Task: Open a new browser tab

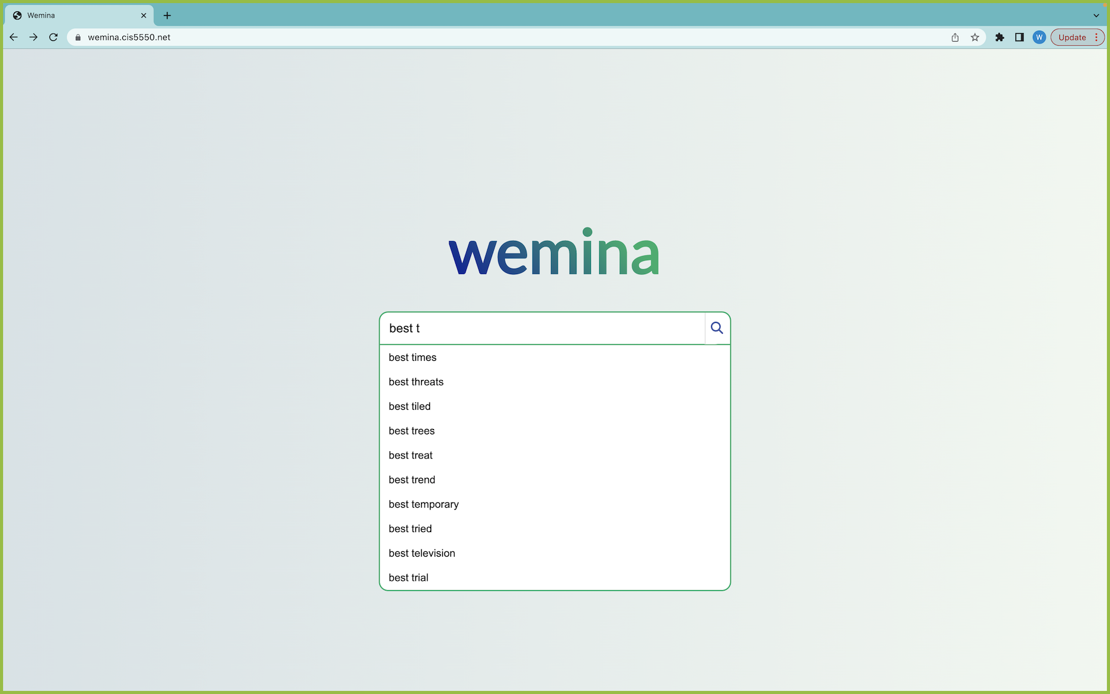Action: click(167, 16)
